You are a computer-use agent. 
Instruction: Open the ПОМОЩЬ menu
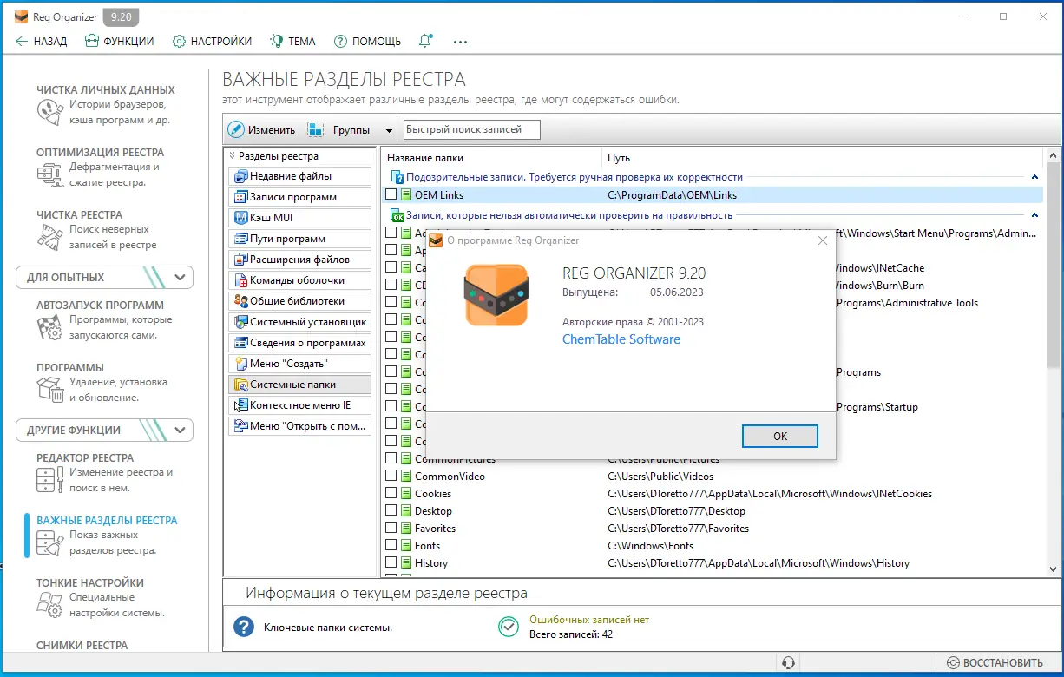pos(367,41)
